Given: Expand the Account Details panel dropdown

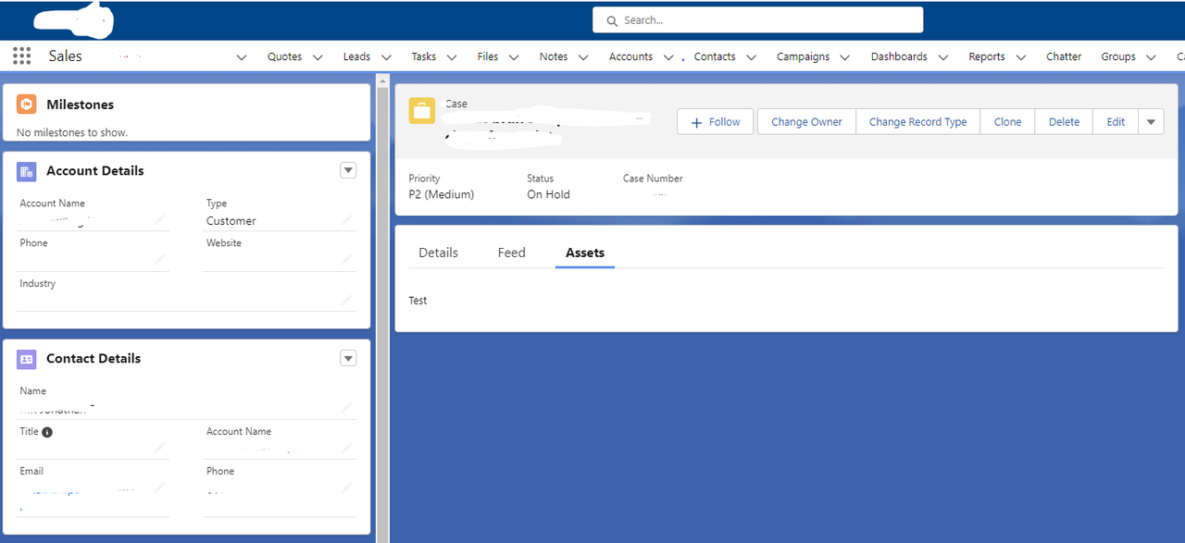Looking at the screenshot, I should (348, 170).
